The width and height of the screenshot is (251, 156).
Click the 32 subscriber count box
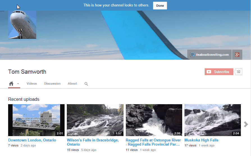238,72
